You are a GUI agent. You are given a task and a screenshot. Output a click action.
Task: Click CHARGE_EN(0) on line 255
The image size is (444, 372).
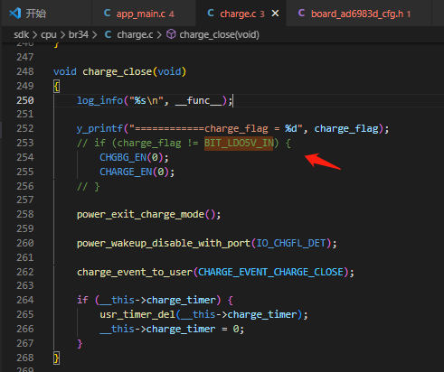tap(137, 172)
